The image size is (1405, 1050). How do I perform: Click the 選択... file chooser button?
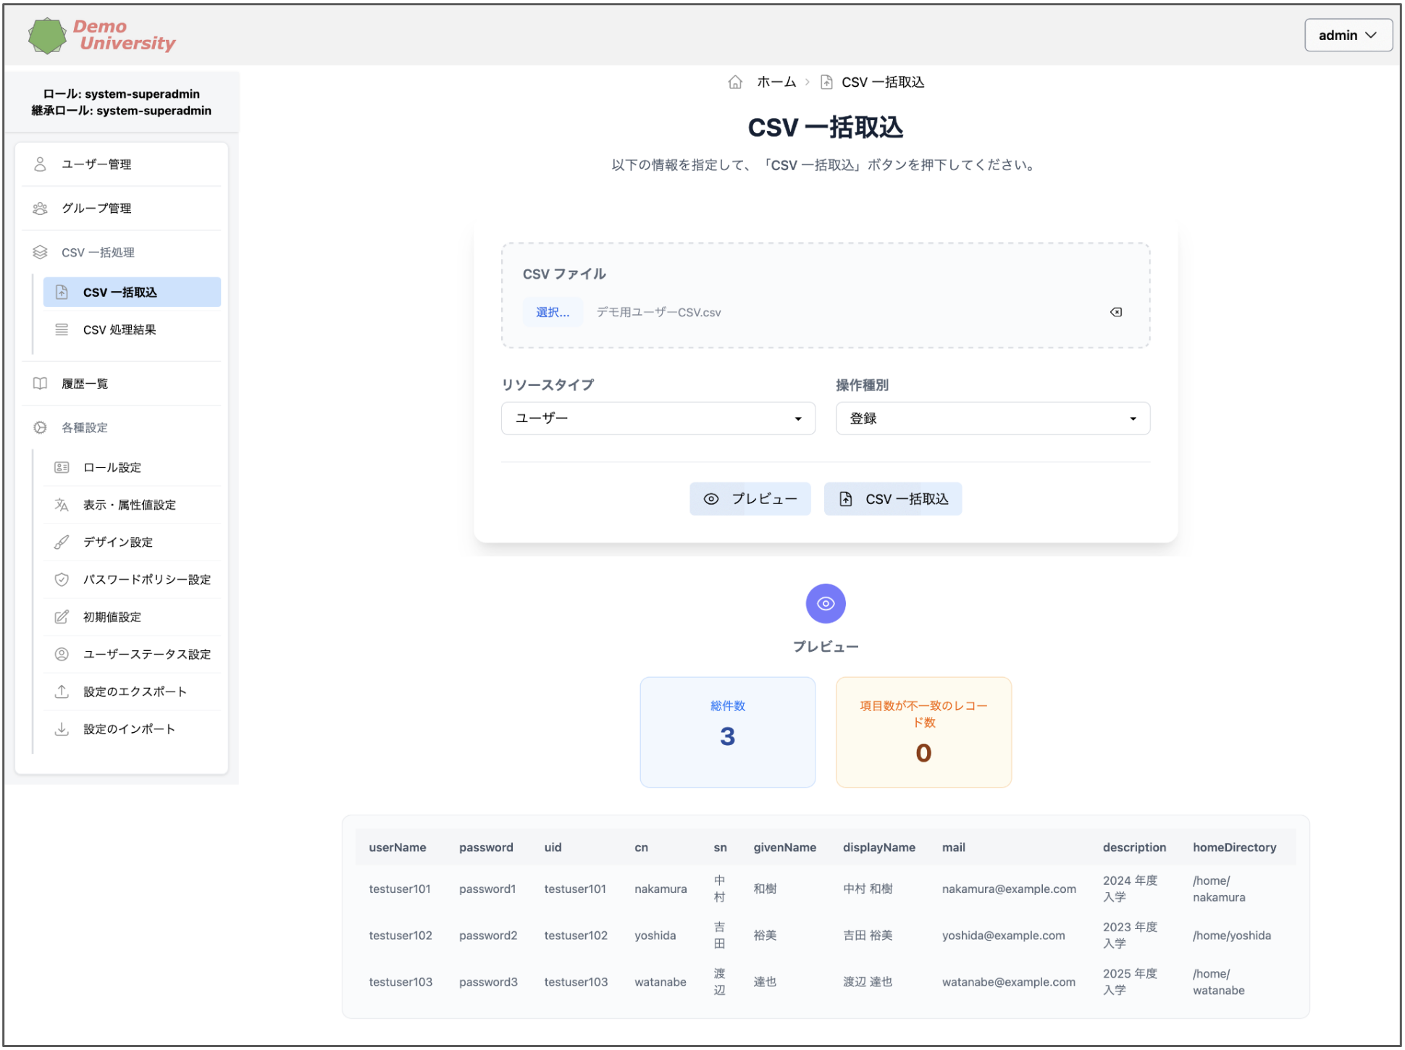point(553,312)
